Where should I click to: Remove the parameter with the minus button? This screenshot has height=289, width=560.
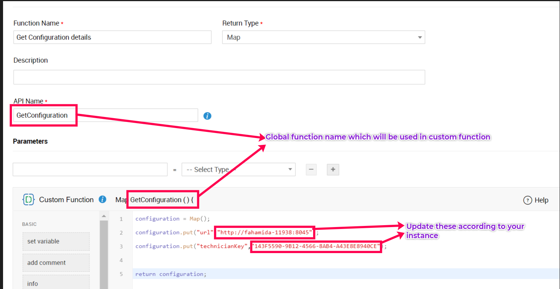coord(311,170)
